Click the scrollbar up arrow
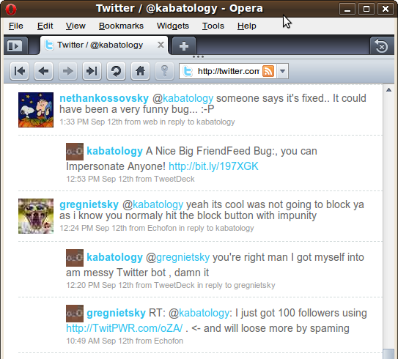 tap(388, 90)
